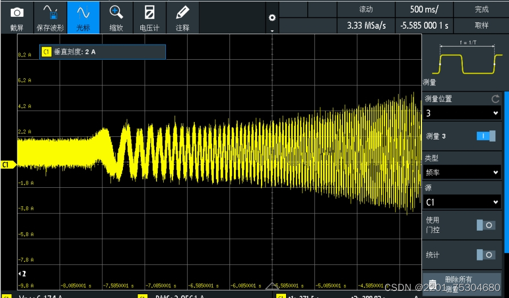Click the C1 channel level marker on left

(8, 164)
